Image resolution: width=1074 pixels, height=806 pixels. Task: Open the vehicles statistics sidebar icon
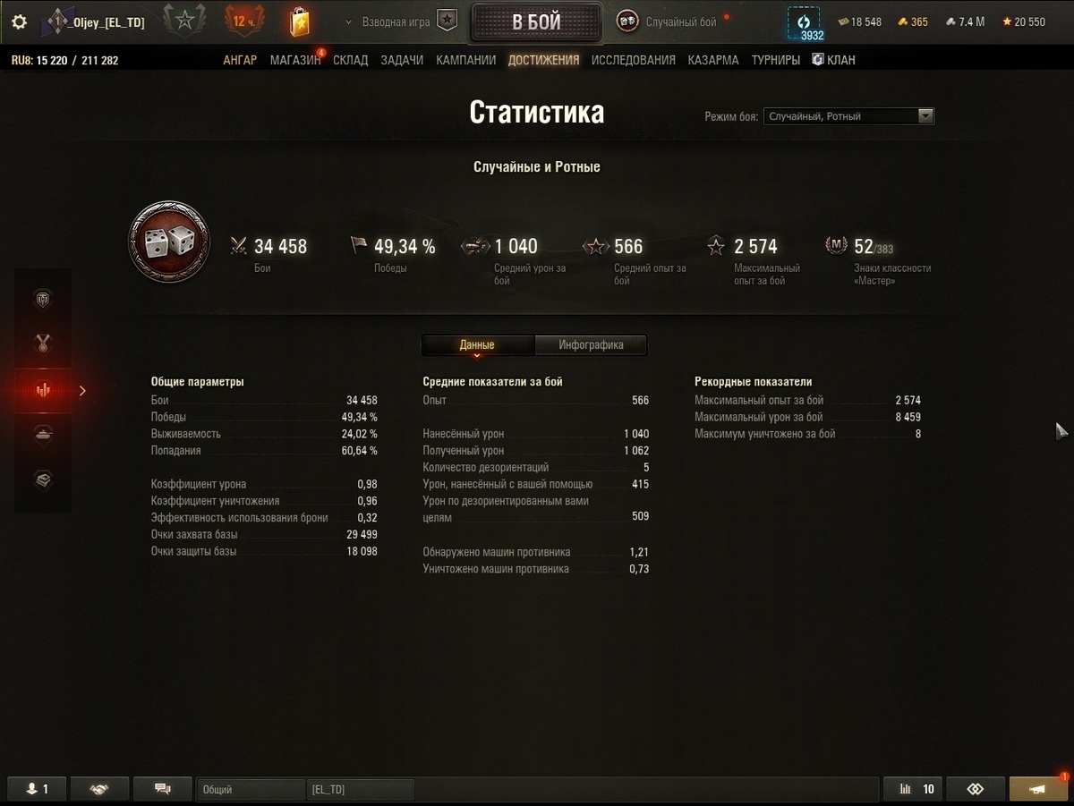click(x=43, y=299)
